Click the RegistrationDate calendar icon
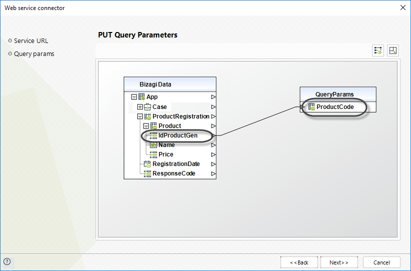The height and width of the screenshot is (271, 411). [x=147, y=164]
